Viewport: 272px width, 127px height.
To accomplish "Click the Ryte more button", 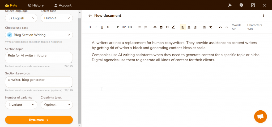I will tap(39, 120).
